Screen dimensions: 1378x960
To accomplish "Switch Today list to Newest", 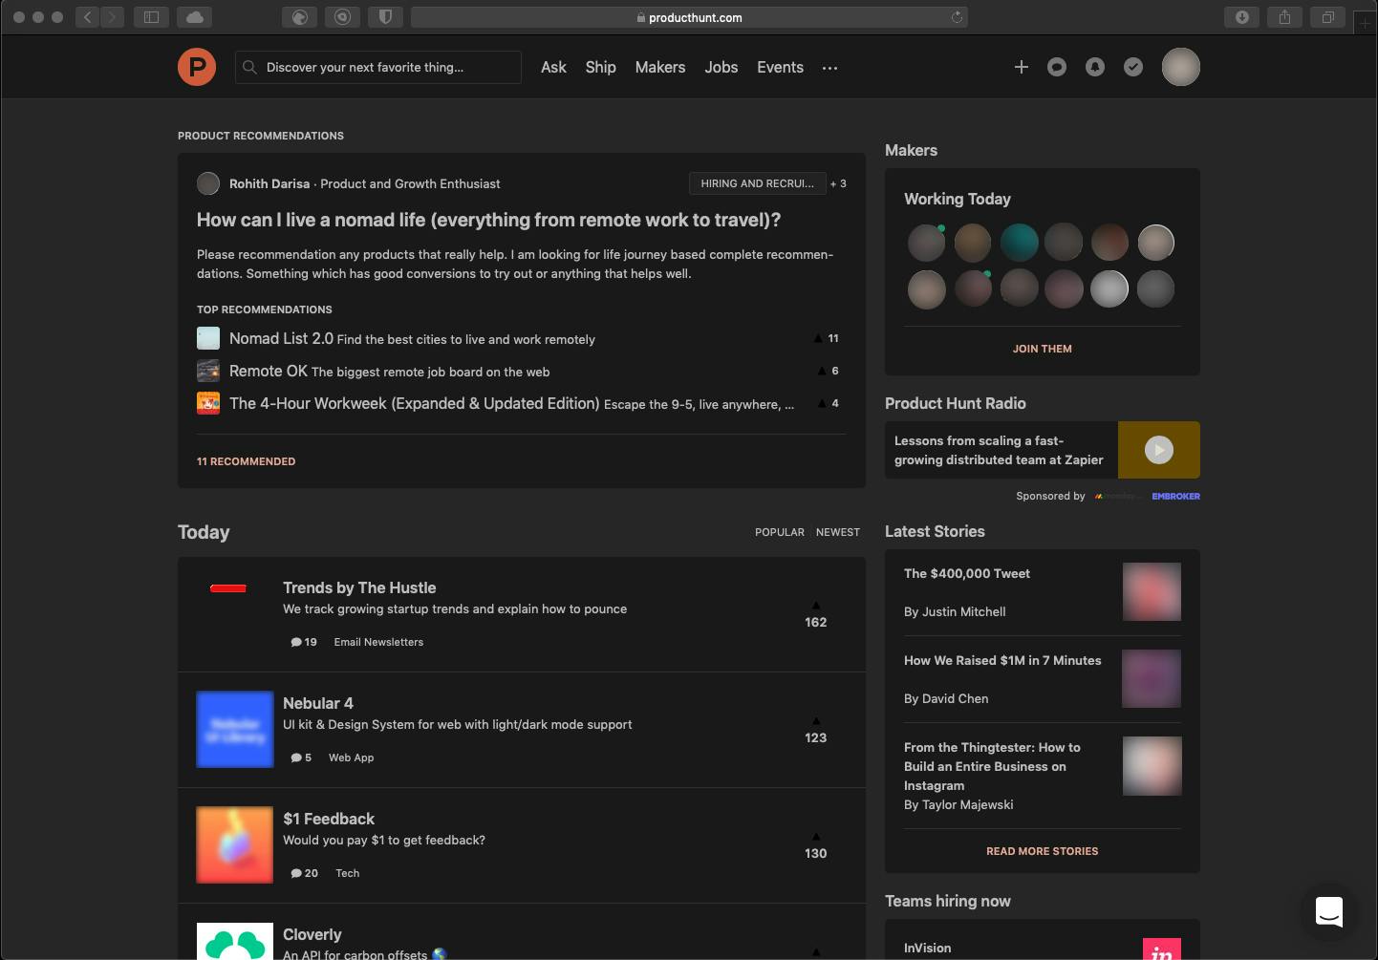I will [x=838, y=532].
